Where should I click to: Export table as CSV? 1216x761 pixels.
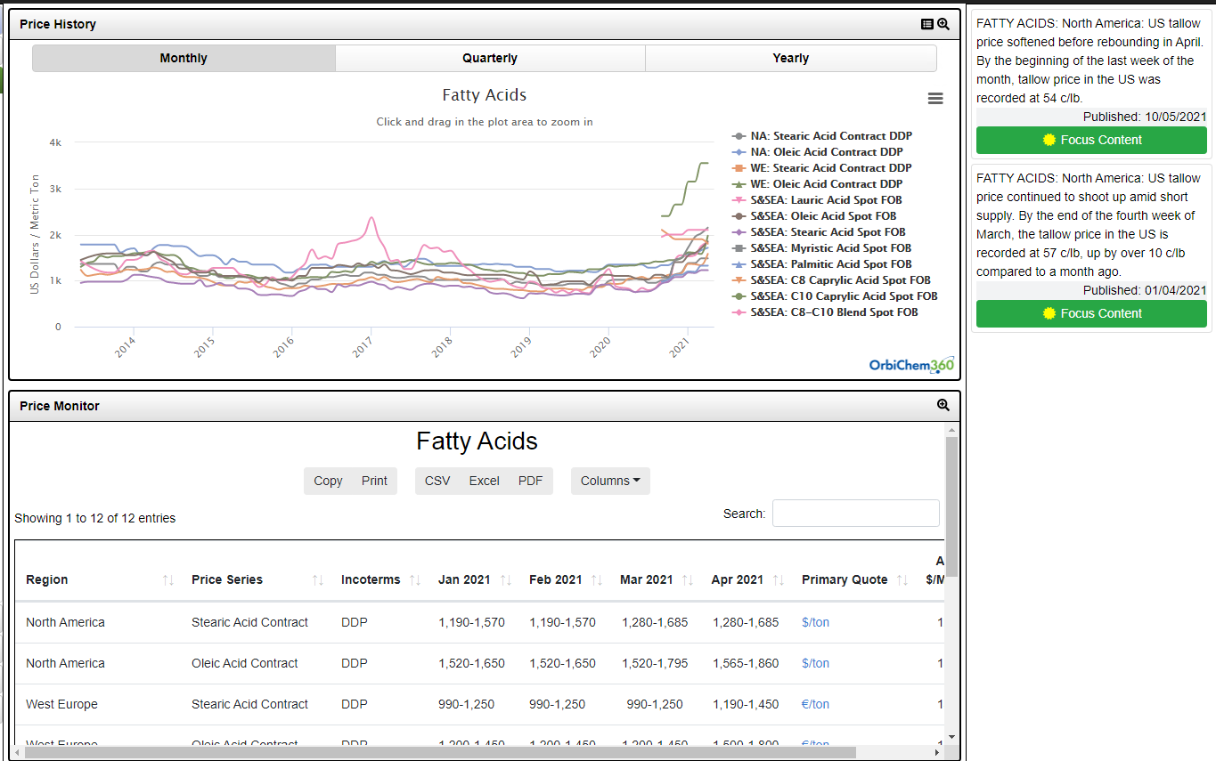pos(437,481)
